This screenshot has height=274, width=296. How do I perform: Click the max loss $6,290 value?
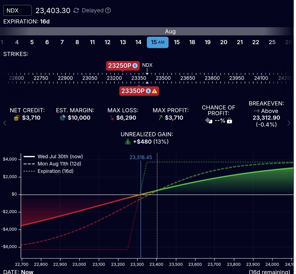tap(126, 118)
